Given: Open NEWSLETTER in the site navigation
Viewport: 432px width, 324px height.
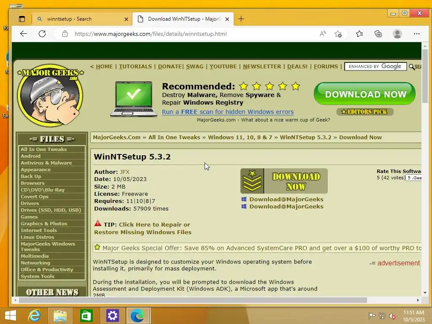Looking at the screenshot, I should tap(262, 66).
